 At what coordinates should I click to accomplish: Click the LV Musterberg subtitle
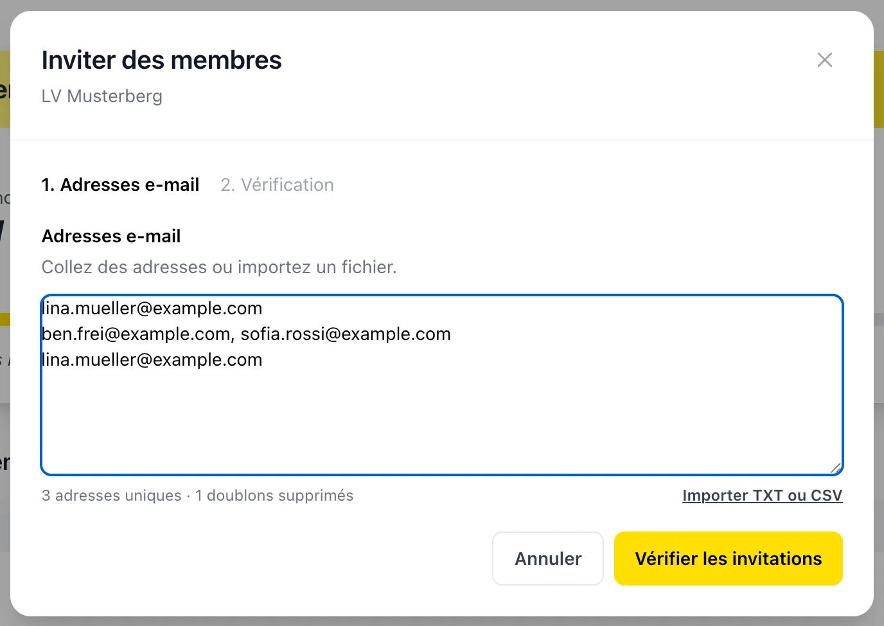102,96
